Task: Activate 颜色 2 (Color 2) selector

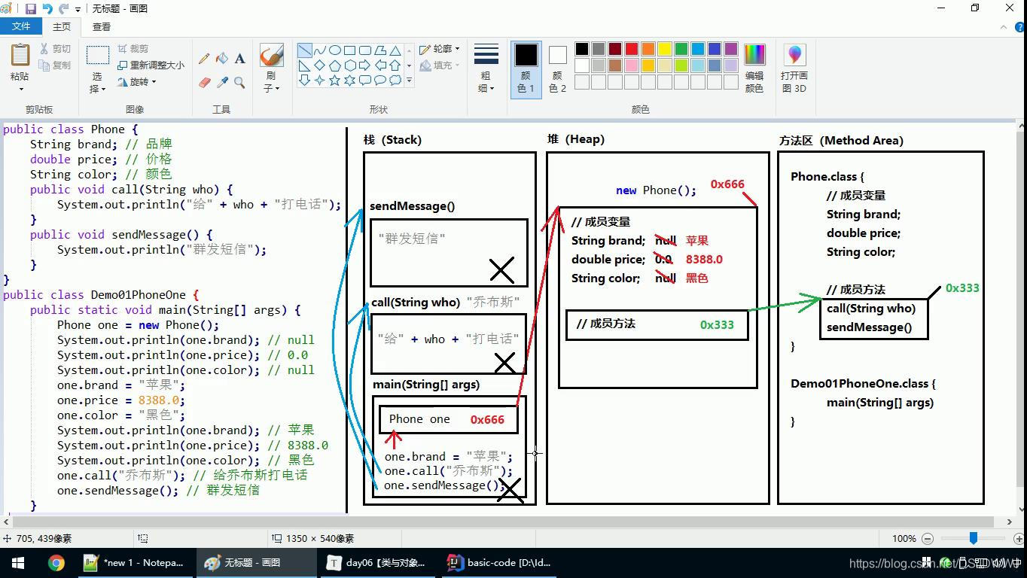Action: pos(557,68)
